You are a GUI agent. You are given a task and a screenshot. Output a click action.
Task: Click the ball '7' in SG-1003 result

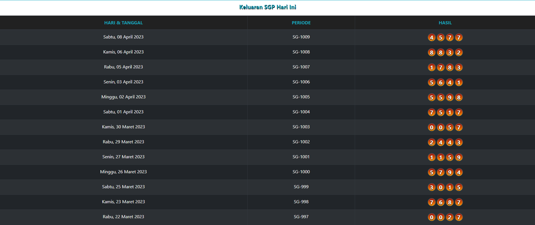pos(459,127)
